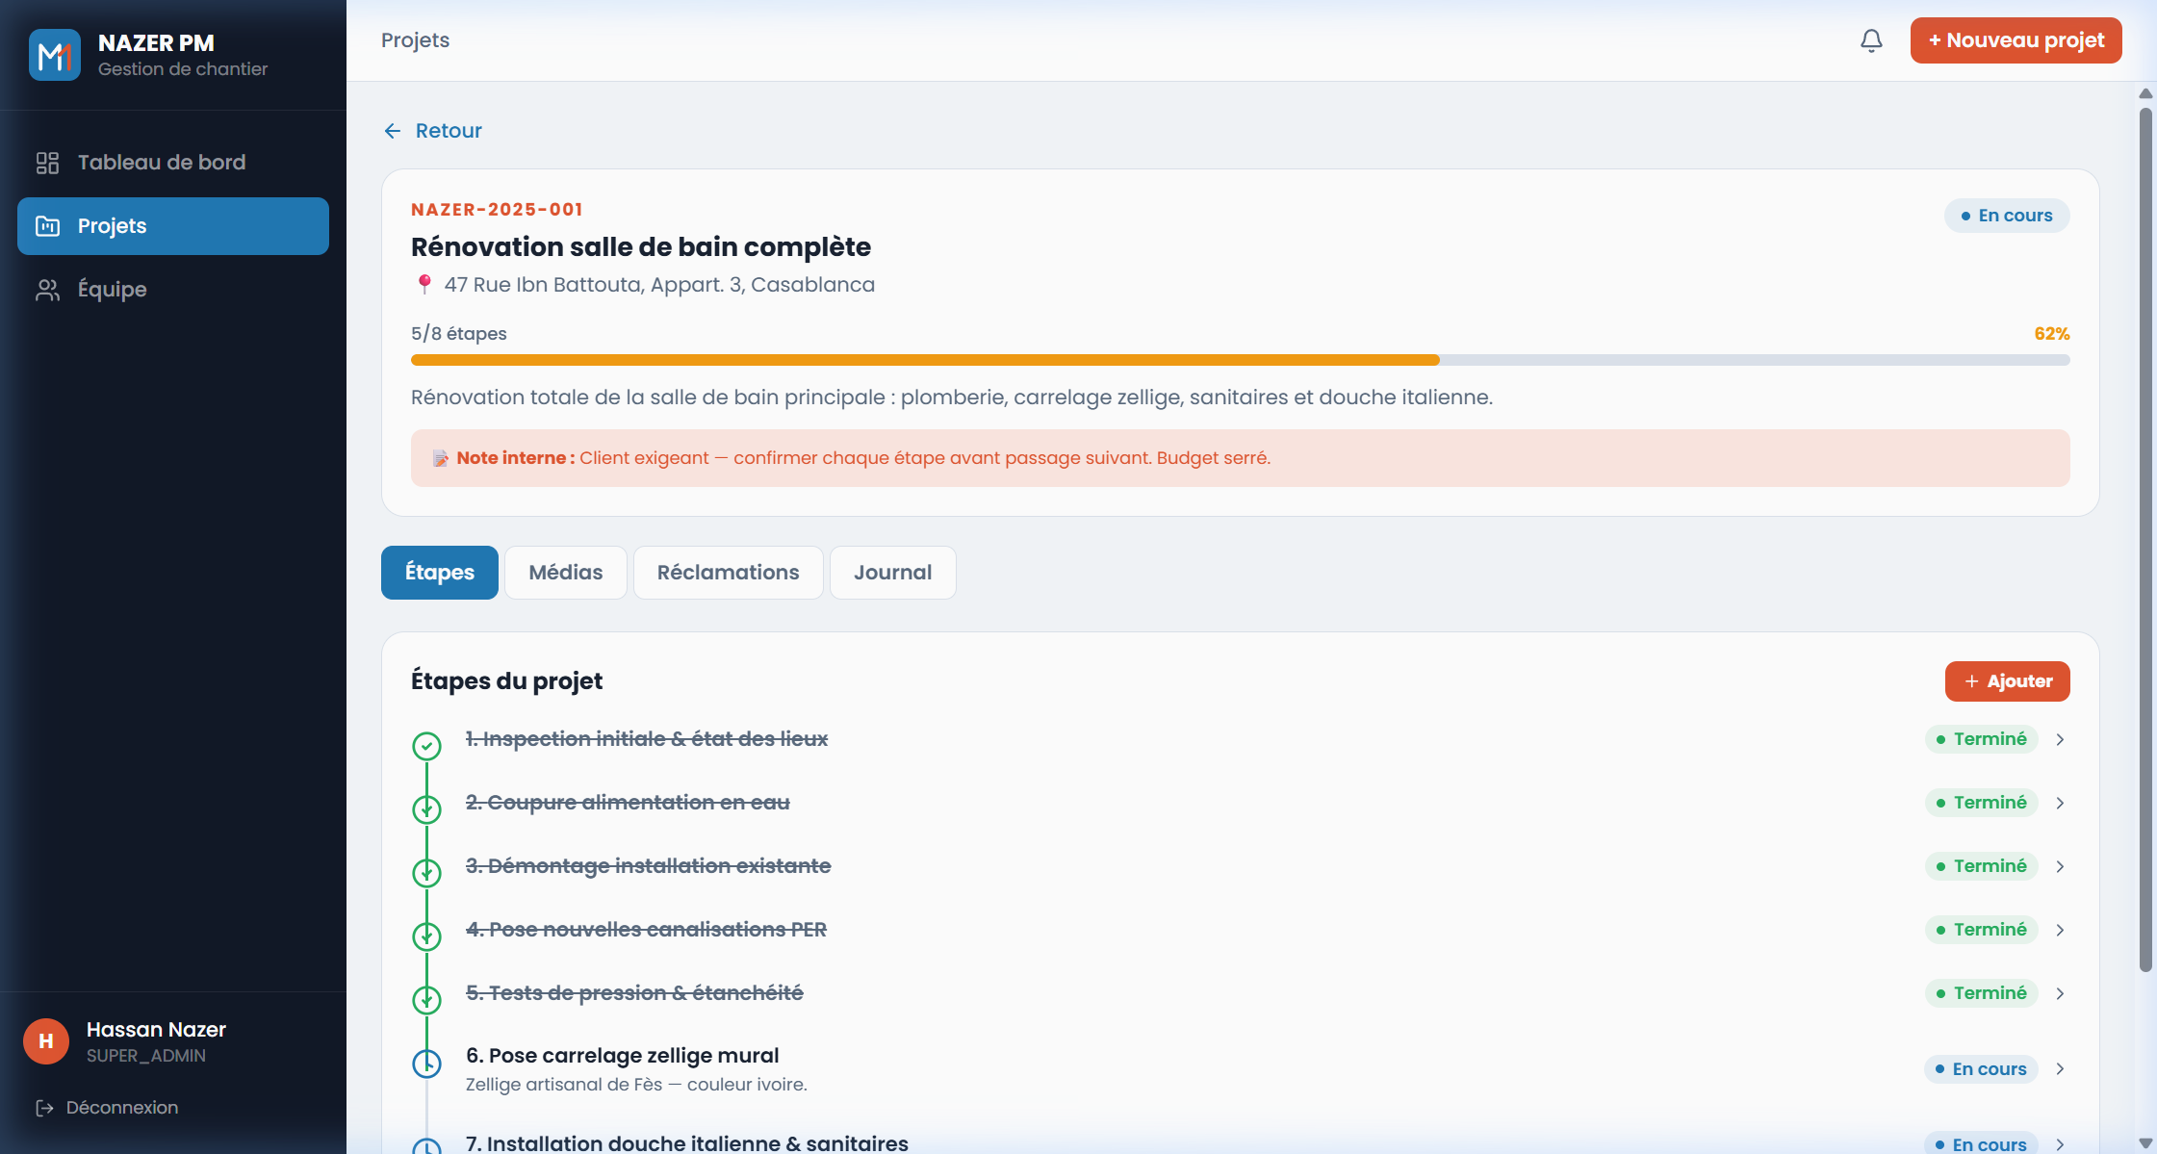This screenshot has width=2157, height=1154.
Task: Expand Tests de pression & étanchéité chevron
Action: 2060,993
